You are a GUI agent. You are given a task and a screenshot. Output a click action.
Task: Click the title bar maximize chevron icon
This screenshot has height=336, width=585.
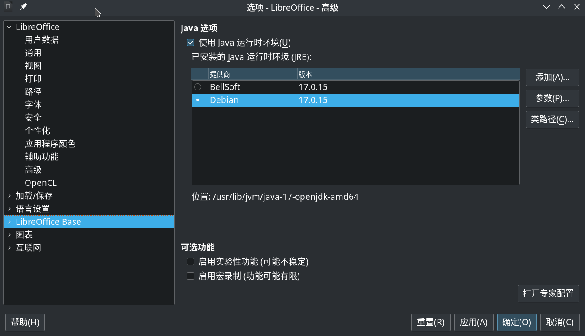(x=562, y=7)
